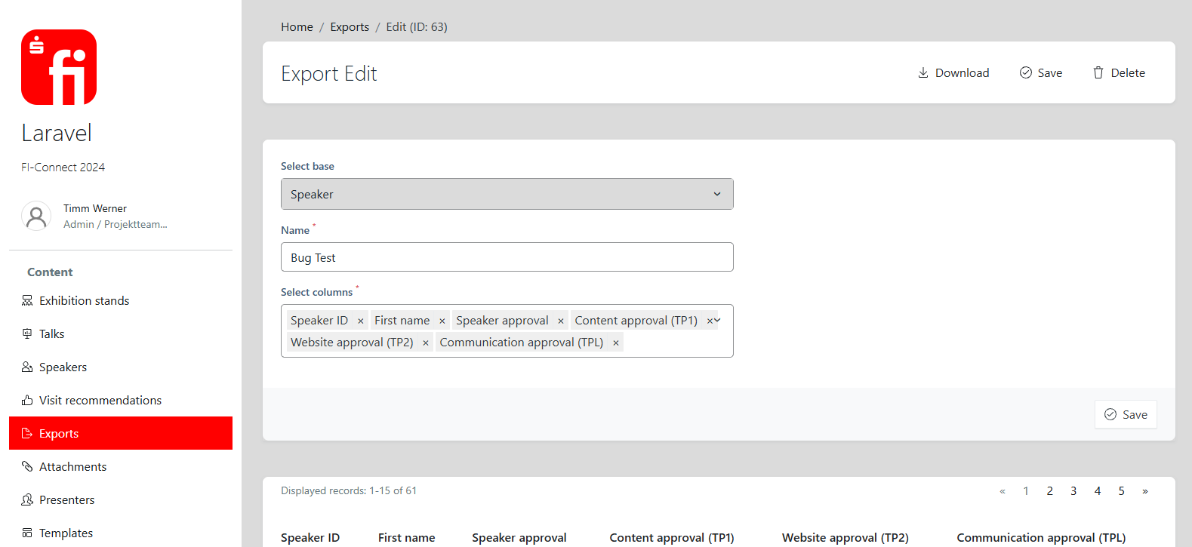Go to page 1 of records

point(1026,491)
